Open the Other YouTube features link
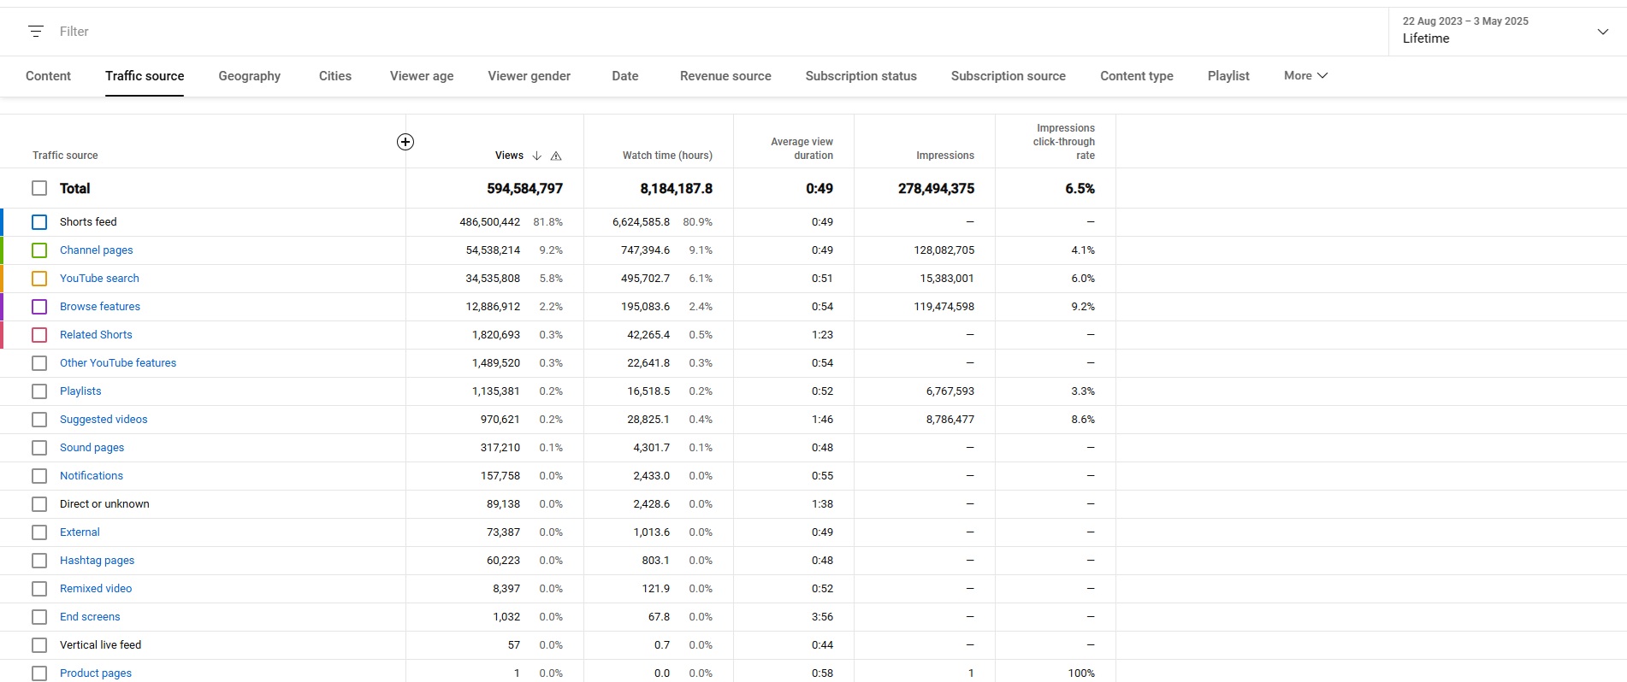1627x682 pixels. coord(118,363)
